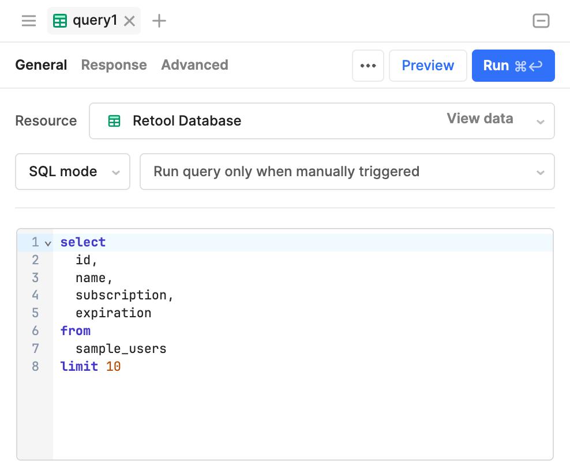
Task: Create a new query with the plus icon
Action: pos(157,21)
